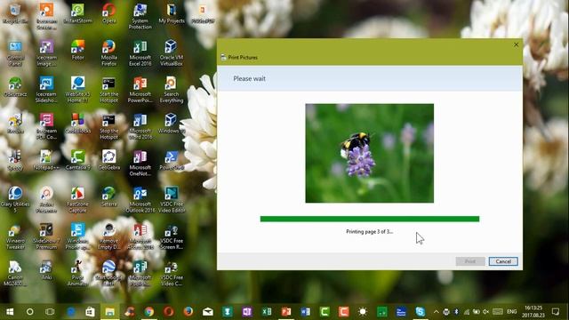This screenshot has height=320, width=569.
Task: Select the Seterra desktop shortcut
Action: 108,197
